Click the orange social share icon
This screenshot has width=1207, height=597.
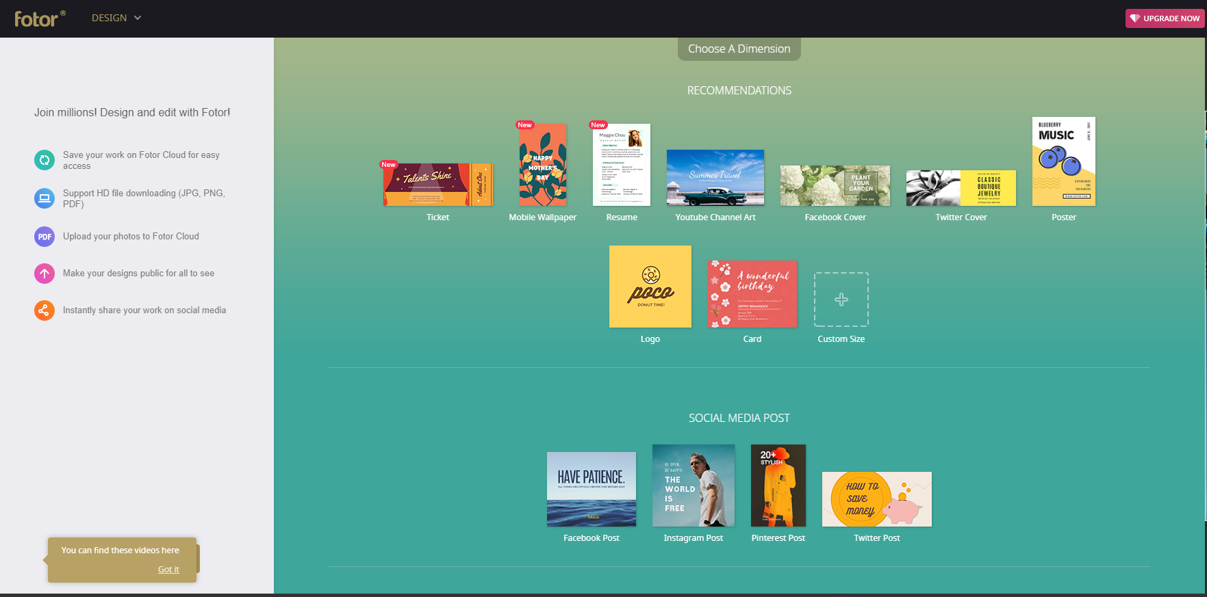[45, 310]
